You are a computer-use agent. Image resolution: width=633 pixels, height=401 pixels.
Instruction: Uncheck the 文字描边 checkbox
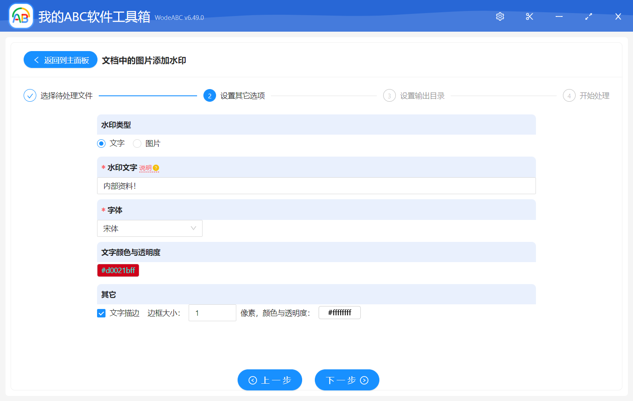tap(101, 313)
